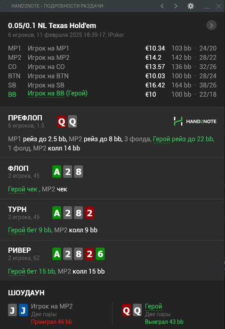Click the blue Jack card at showdown
225x329 pixels.
tap(24, 310)
